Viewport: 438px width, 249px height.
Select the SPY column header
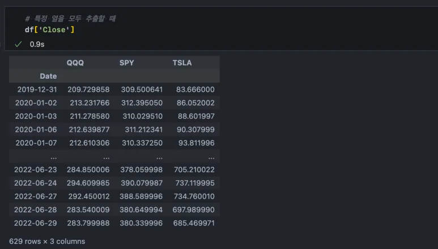tap(127, 63)
